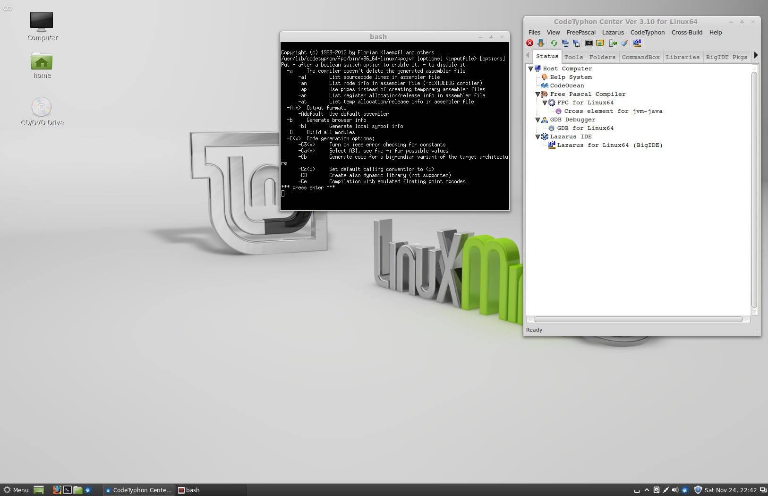Click inside the bash terminal output area

coord(395,126)
